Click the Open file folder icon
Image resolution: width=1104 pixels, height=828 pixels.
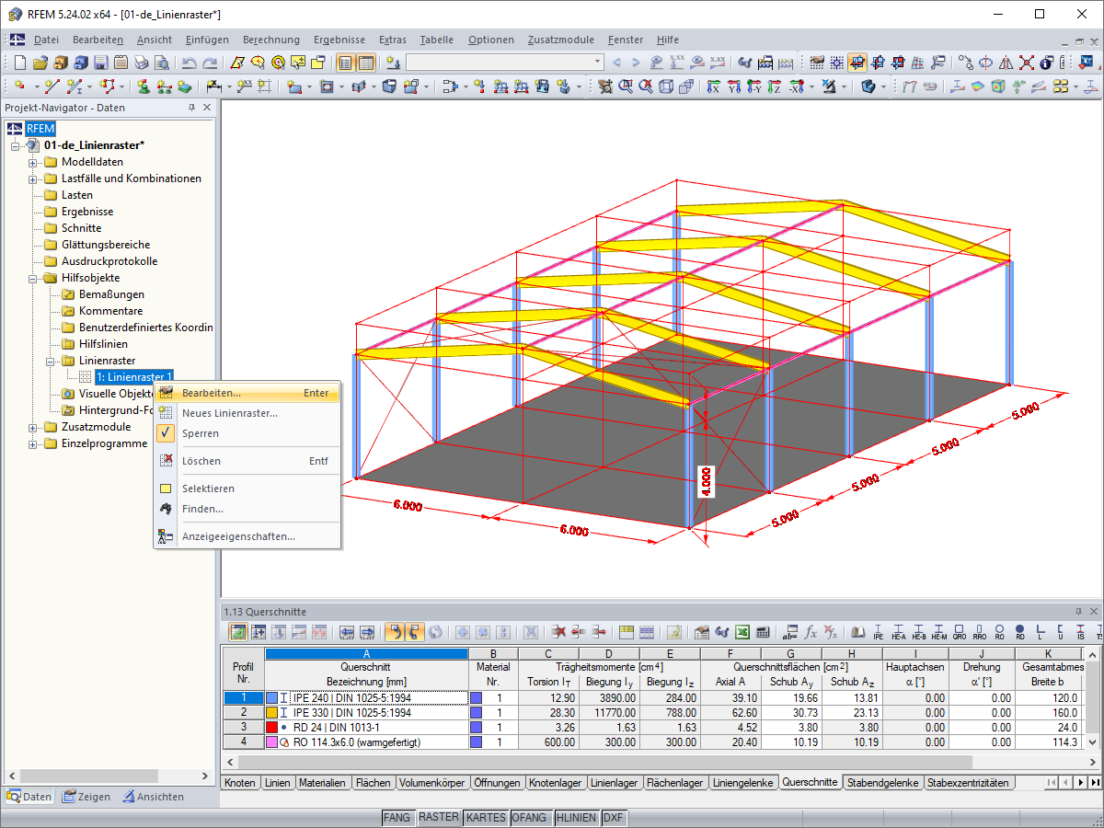coord(40,63)
